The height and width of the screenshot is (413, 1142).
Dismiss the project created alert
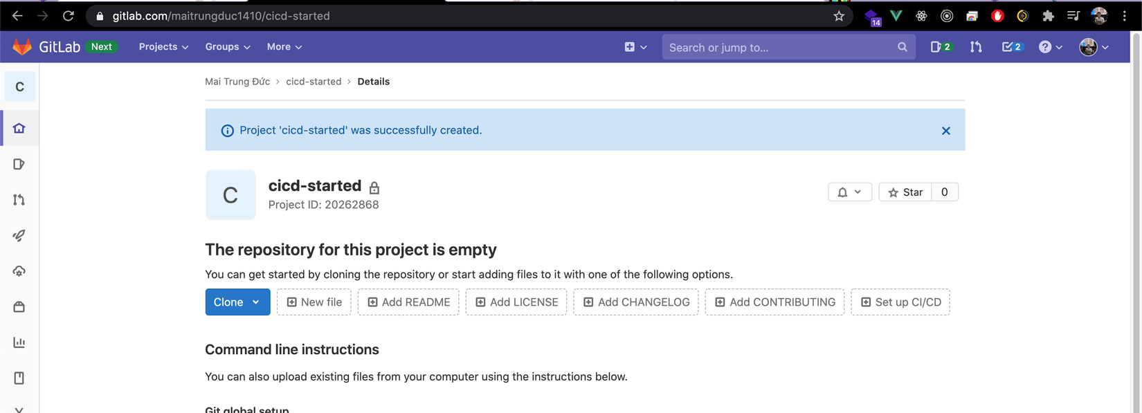click(x=945, y=131)
